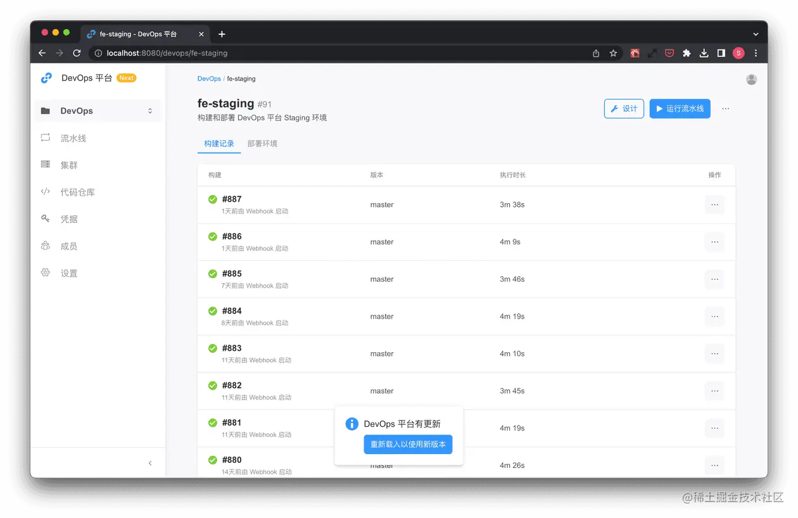Click the 3m 46s duration of build #885
Viewport: 798px width, 518px height.
coord(512,279)
